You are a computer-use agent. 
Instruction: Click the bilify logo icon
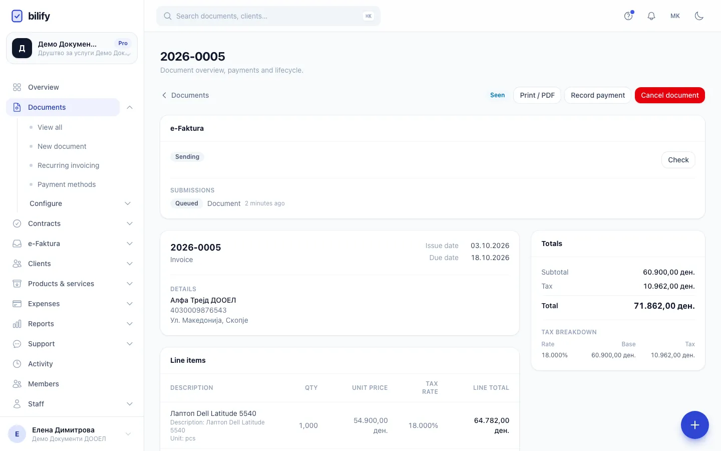click(x=17, y=16)
